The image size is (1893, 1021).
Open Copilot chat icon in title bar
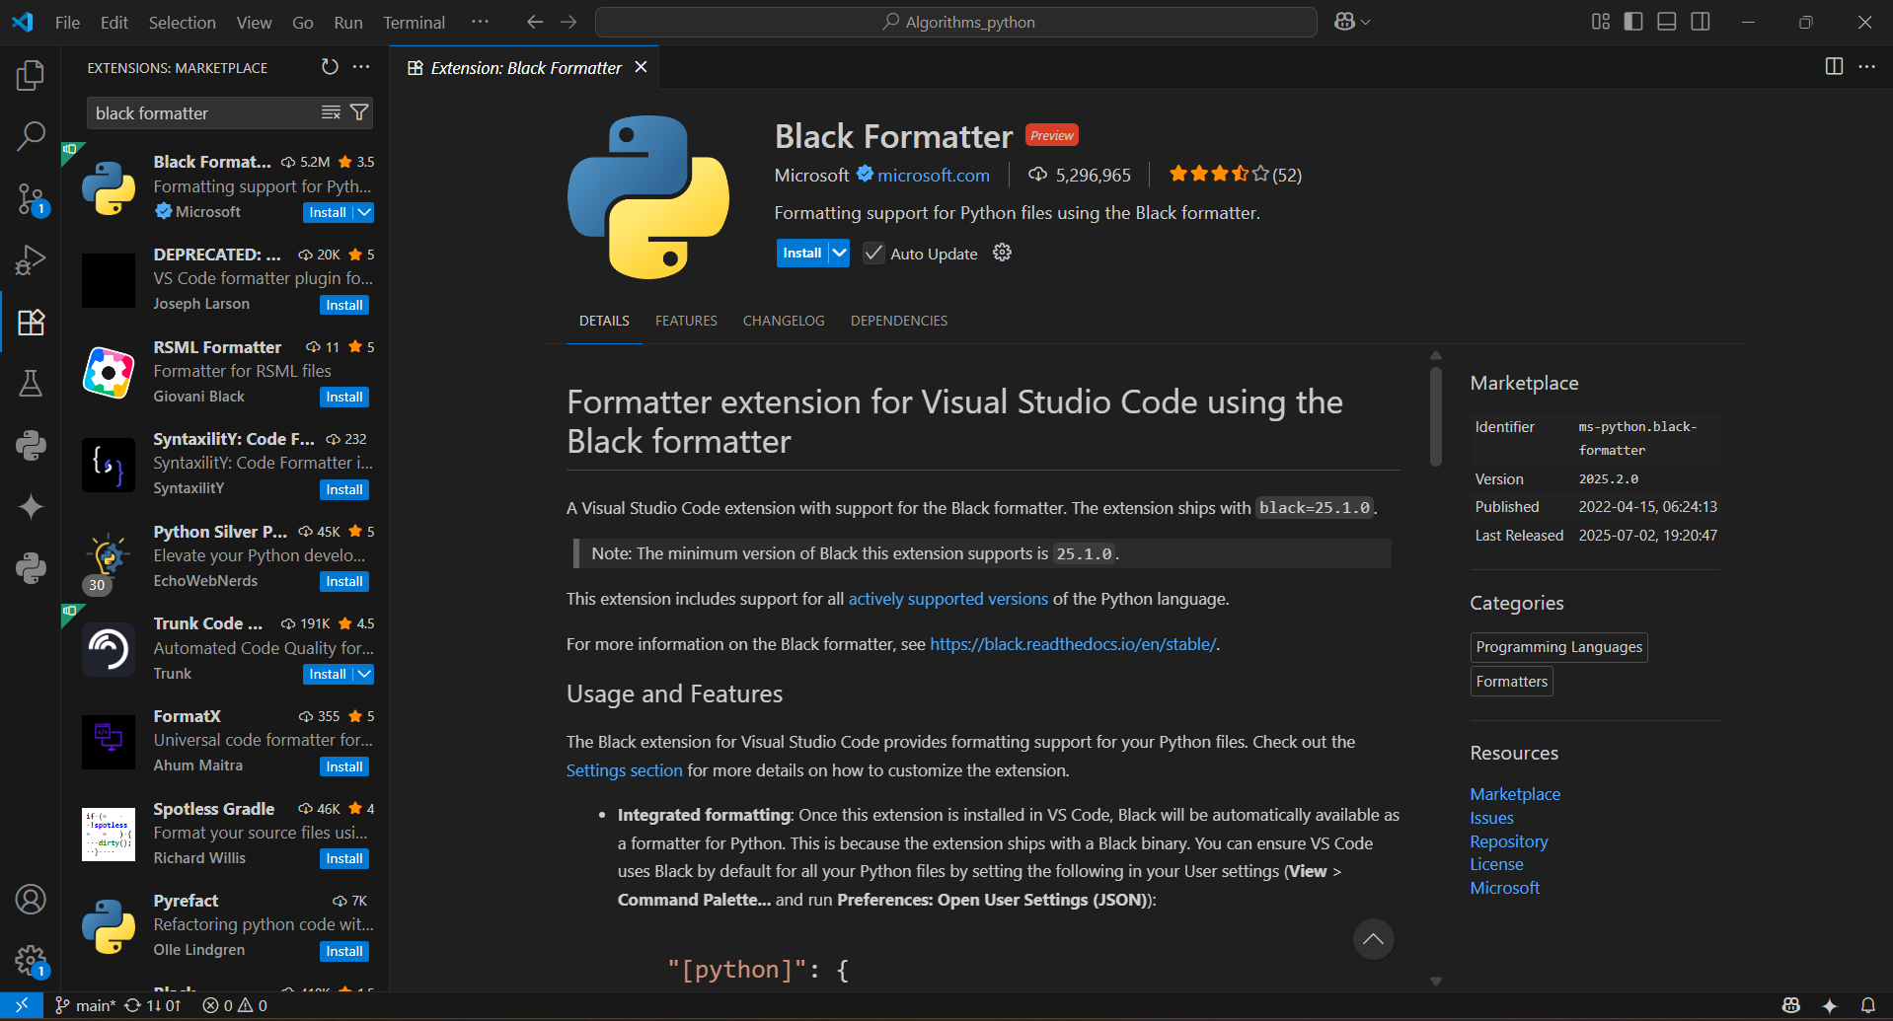1344,22
